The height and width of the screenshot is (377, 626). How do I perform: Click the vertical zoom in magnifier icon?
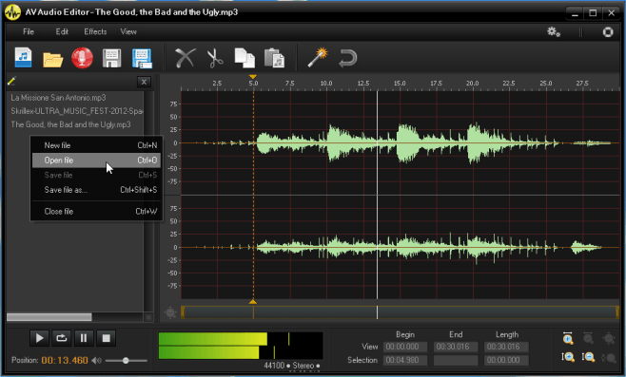[x=568, y=357]
